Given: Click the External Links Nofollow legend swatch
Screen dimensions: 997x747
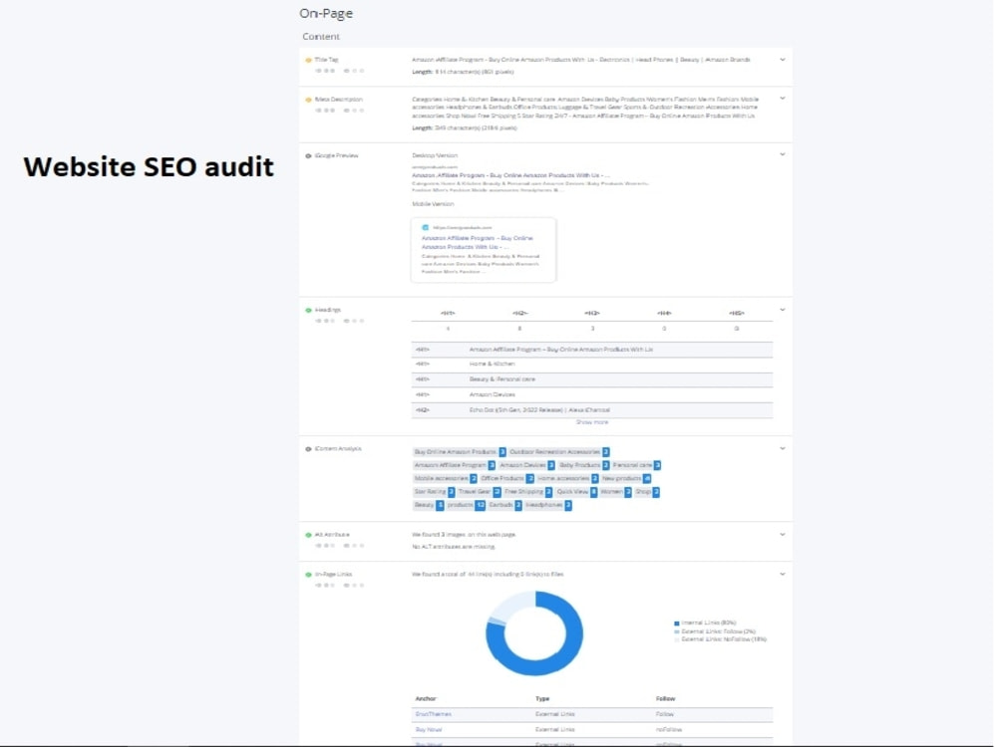Looking at the screenshot, I should [x=678, y=640].
